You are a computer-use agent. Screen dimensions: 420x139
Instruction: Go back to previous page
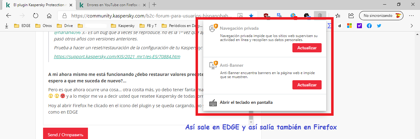click(x=9, y=16)
